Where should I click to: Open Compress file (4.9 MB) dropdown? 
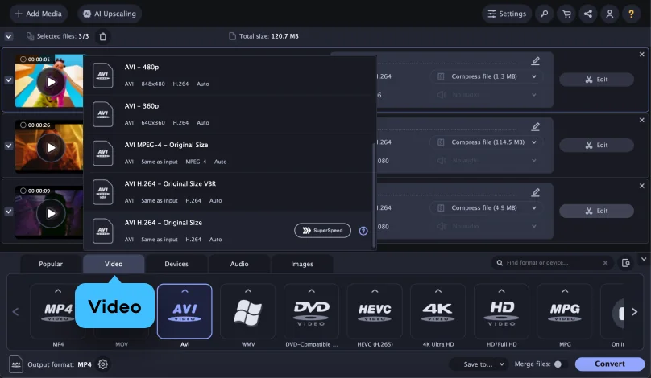tap(486, 207)
